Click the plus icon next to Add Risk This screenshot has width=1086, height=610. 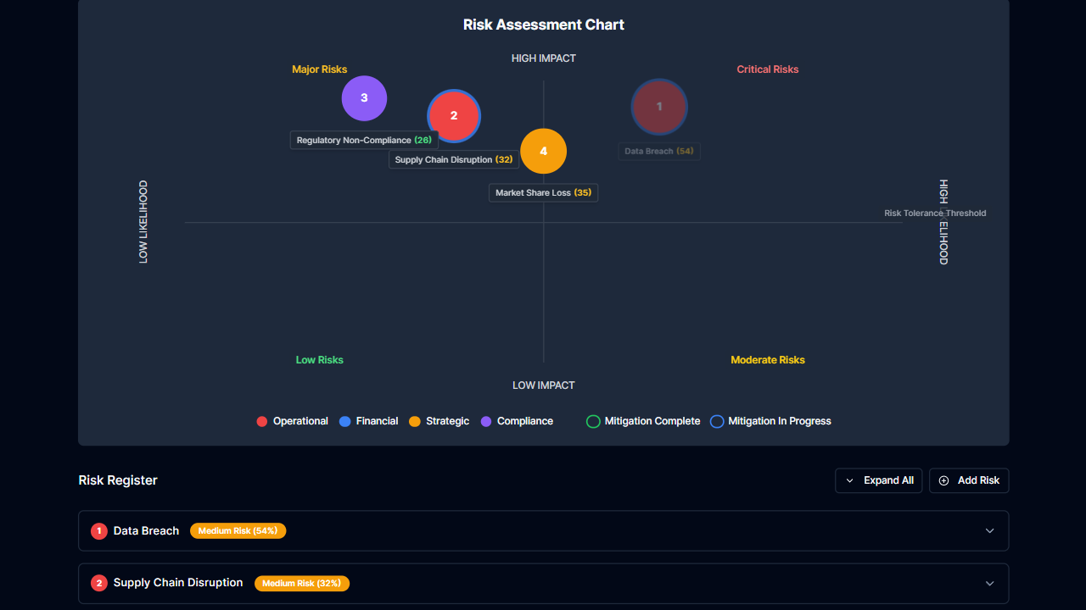coord(943,480)
